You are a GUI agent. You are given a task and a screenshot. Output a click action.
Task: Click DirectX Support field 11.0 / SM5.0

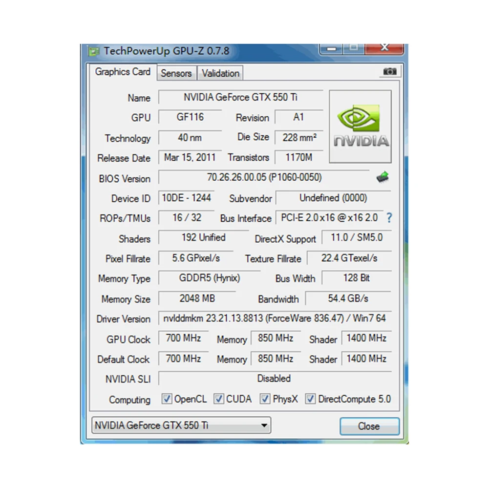(357, 237)
